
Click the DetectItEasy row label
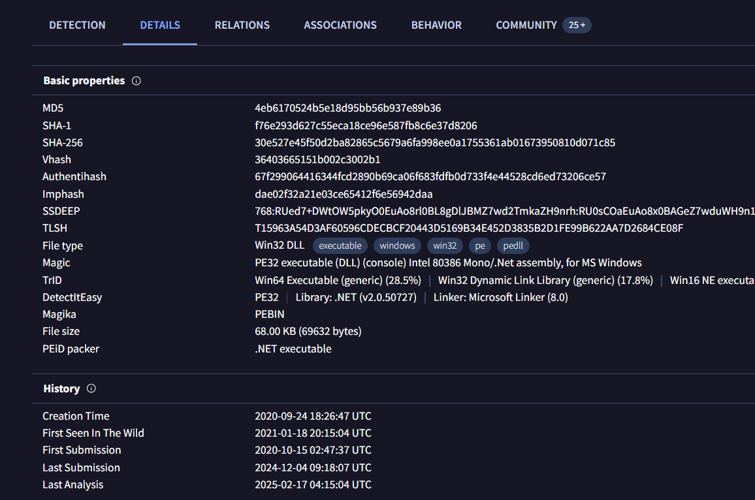[x=72, y=298]
